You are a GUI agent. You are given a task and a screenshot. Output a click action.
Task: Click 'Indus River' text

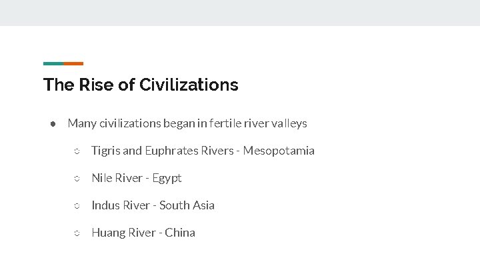point(121,205)
